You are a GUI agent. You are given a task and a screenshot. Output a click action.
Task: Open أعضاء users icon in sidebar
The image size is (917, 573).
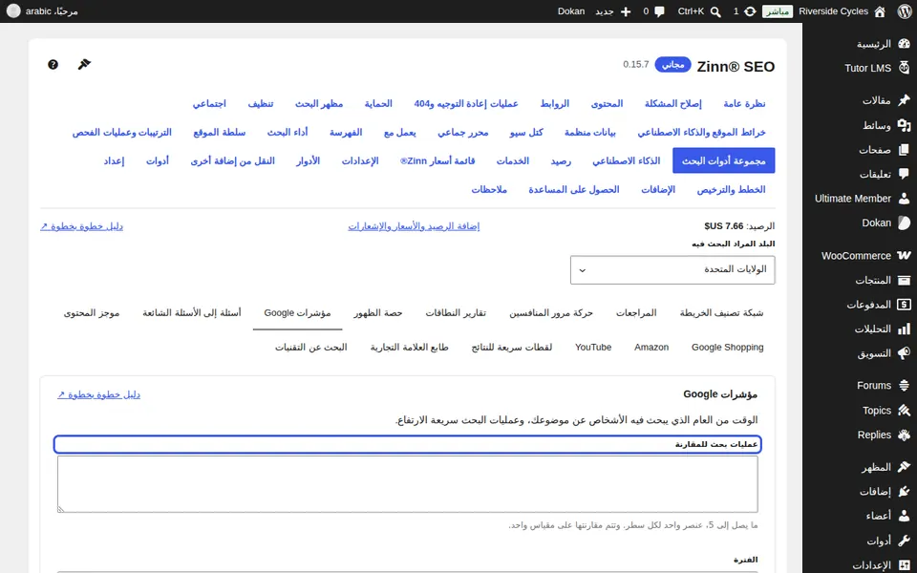(x=905, y=516)
